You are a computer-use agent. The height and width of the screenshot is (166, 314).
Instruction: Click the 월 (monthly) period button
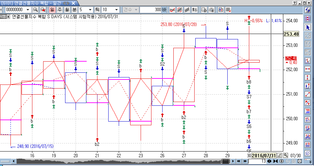click(67, 10)
